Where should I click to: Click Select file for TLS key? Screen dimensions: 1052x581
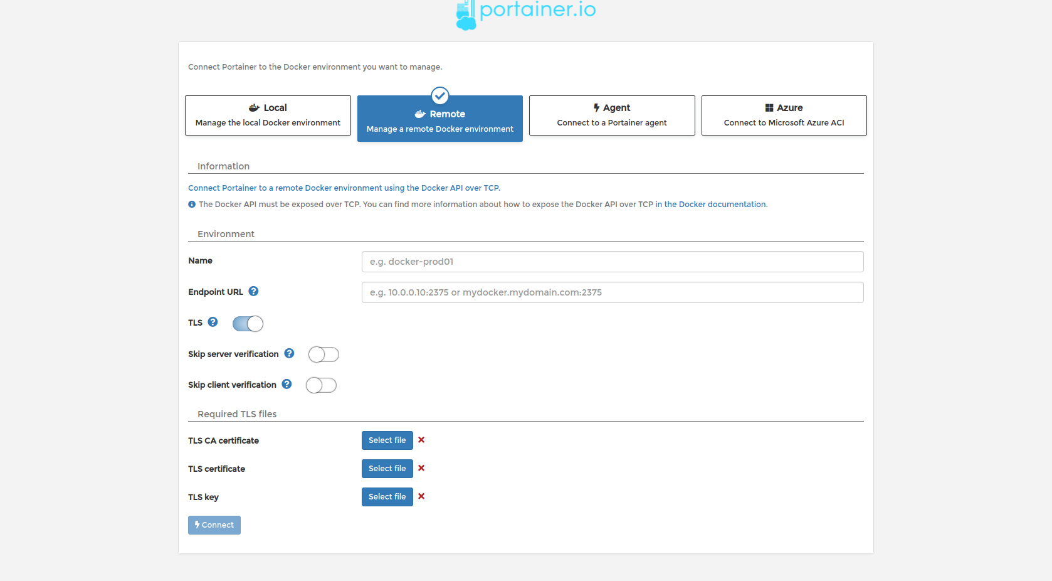387,497
